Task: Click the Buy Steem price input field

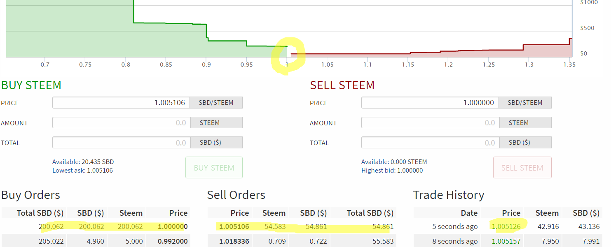Action: (121, 103)
